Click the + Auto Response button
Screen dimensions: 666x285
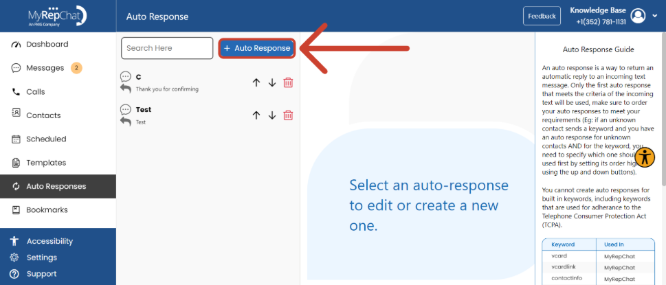click(257, 48)
